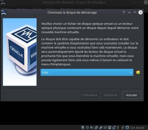The width and height of the screenshot is (148, 130).
Task: Click the VirtualBox icon in dialog title bar
Action: pyautogui.click(x=4, y=12)
